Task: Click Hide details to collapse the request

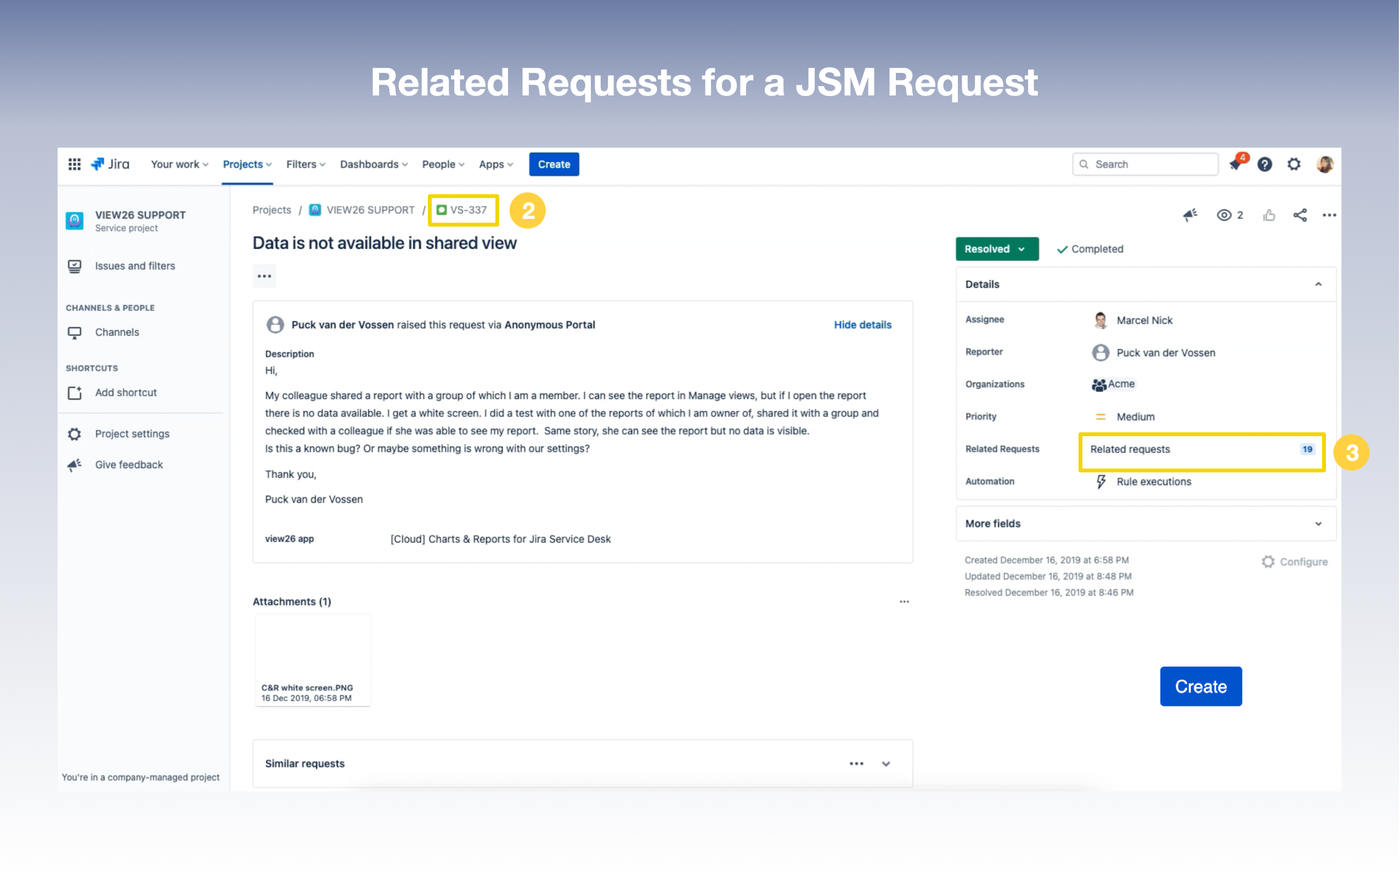Action: [x=862, y=325]
